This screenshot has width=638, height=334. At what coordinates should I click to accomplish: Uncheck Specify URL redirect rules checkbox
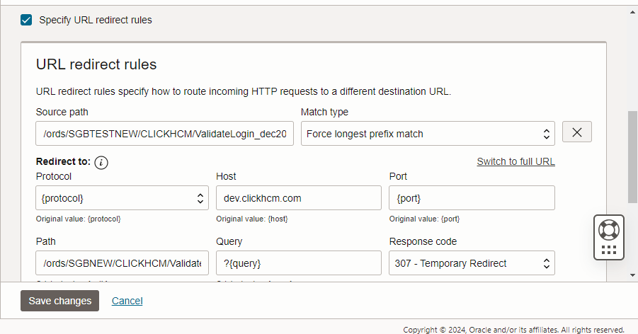click(26, 20)
